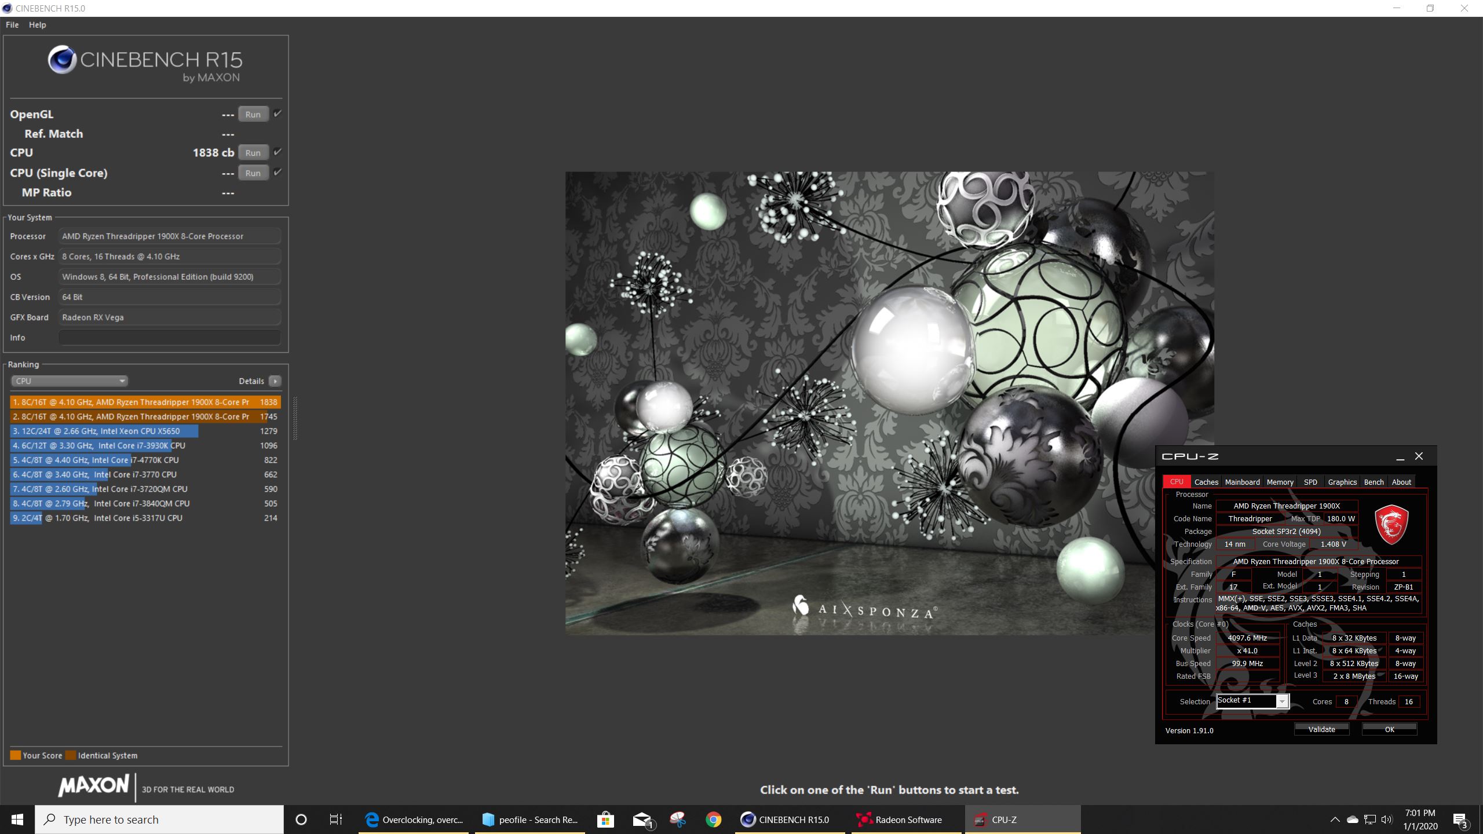
Task: Click the GFX Board Radeon RX Vega field
Action: 170,317
